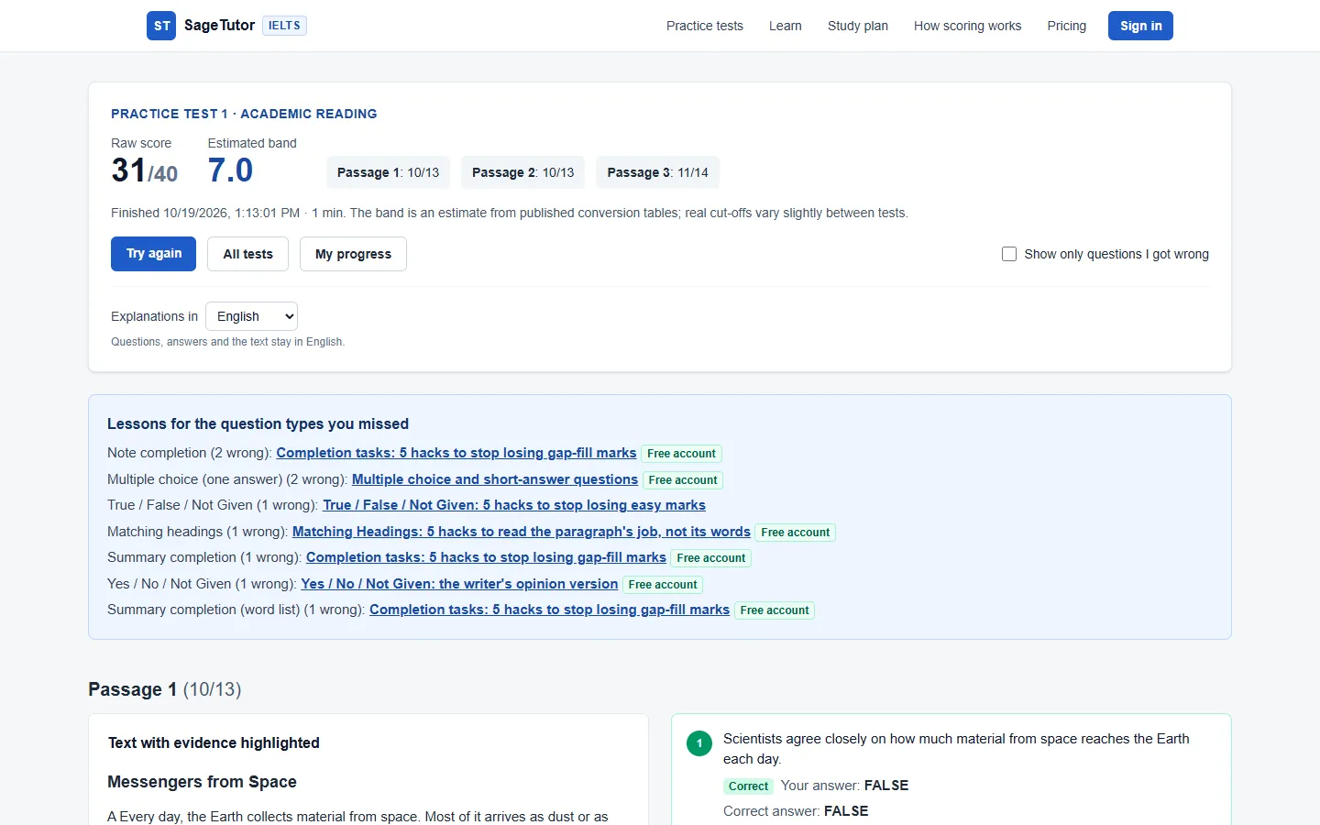
Task: Click the Passage 1 (10/13) heading
Action: 165,689
